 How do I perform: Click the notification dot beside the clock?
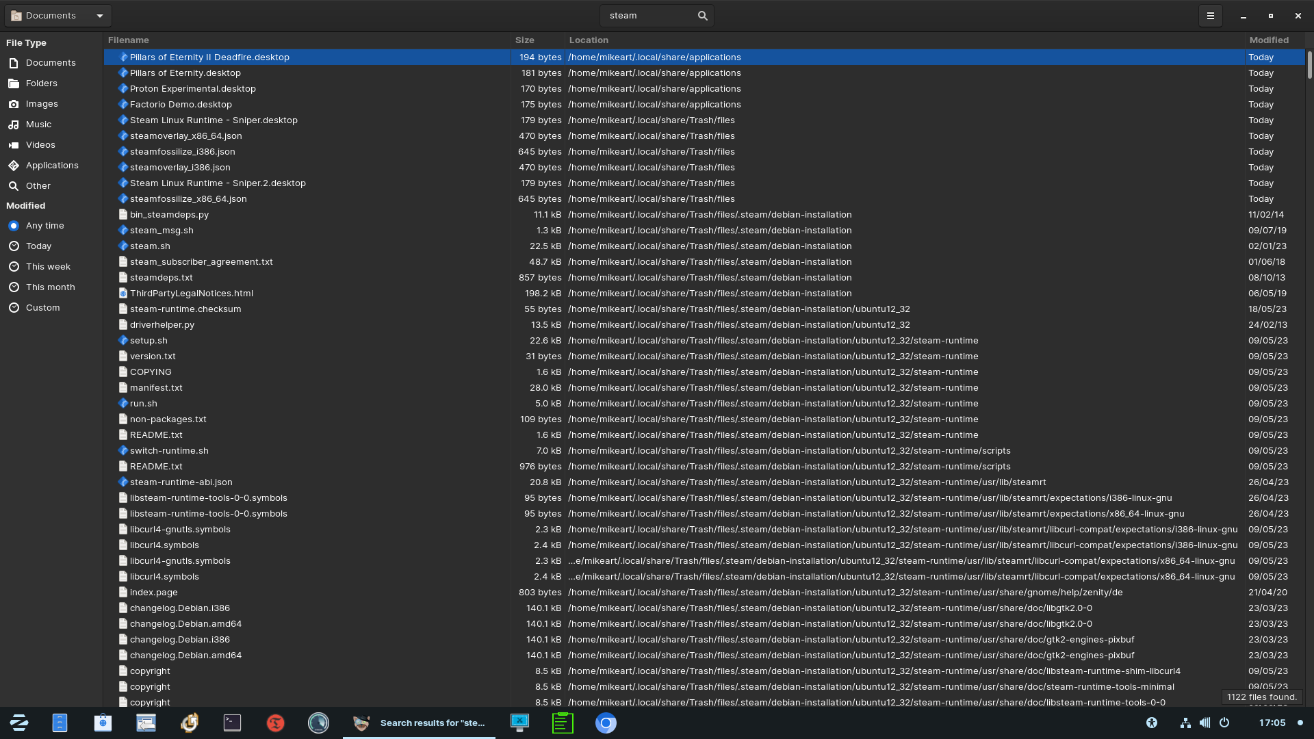pyautogui.click(x=1300, y=723)
